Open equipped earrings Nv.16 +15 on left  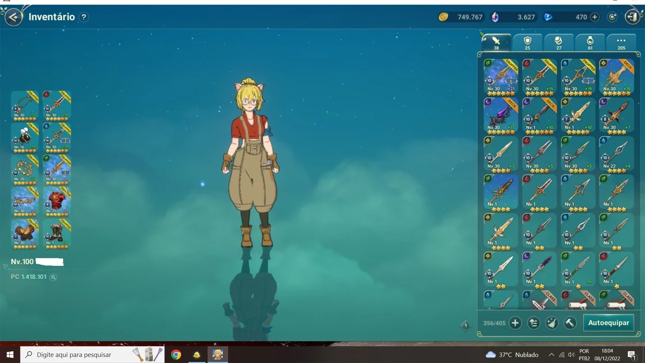(25, 137)
